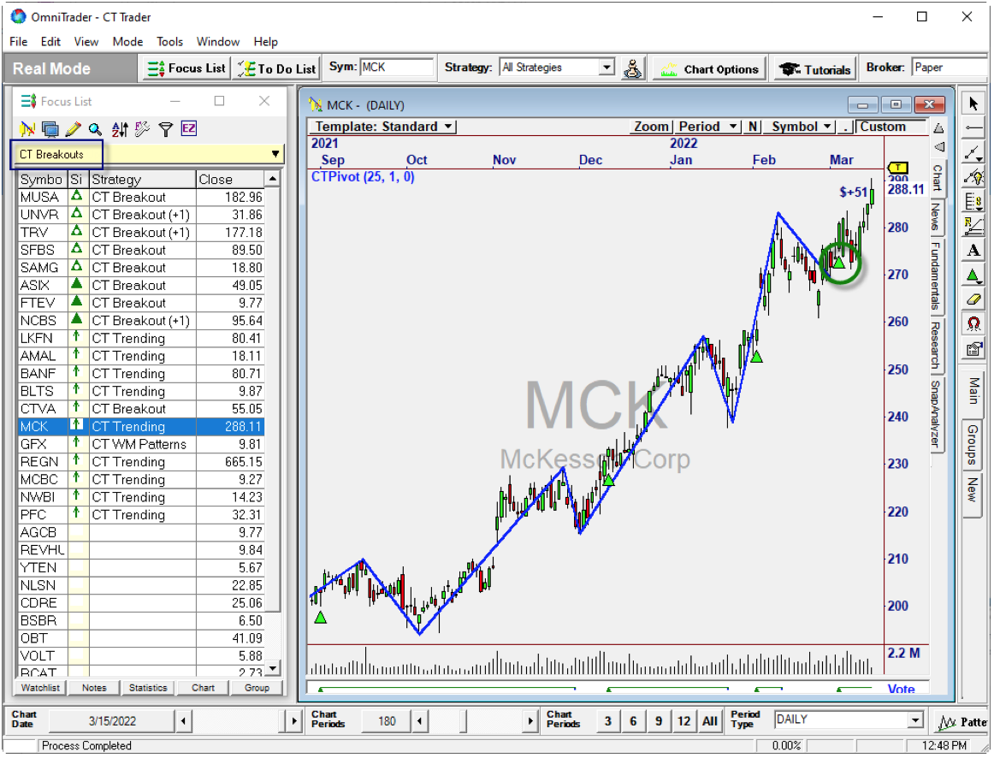Click the multiple monitors icon in Focus List
The width and height of the screenshot is (994, 758).
pos(50,129)
